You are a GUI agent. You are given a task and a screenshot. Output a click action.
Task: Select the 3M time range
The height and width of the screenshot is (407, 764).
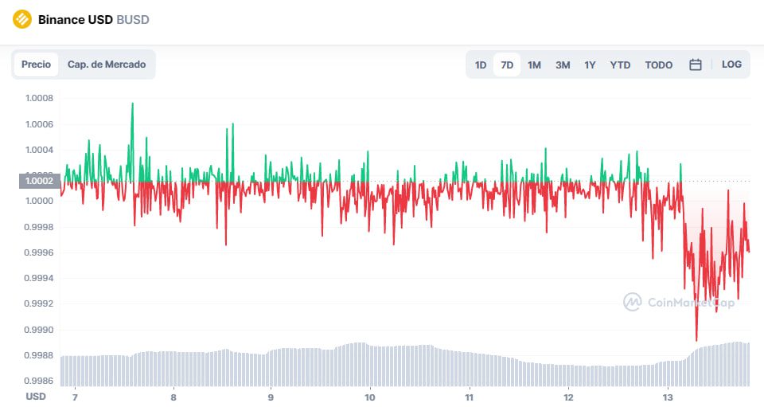tap(563, 65)
